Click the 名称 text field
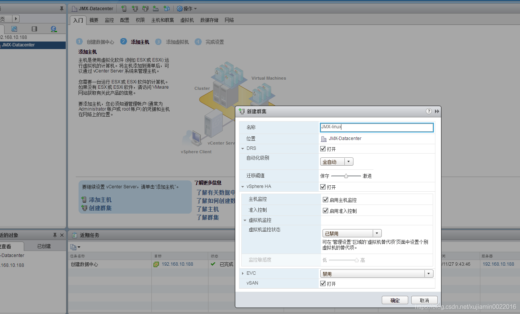Viewport: 520px width, 314px height. point(376,127)
